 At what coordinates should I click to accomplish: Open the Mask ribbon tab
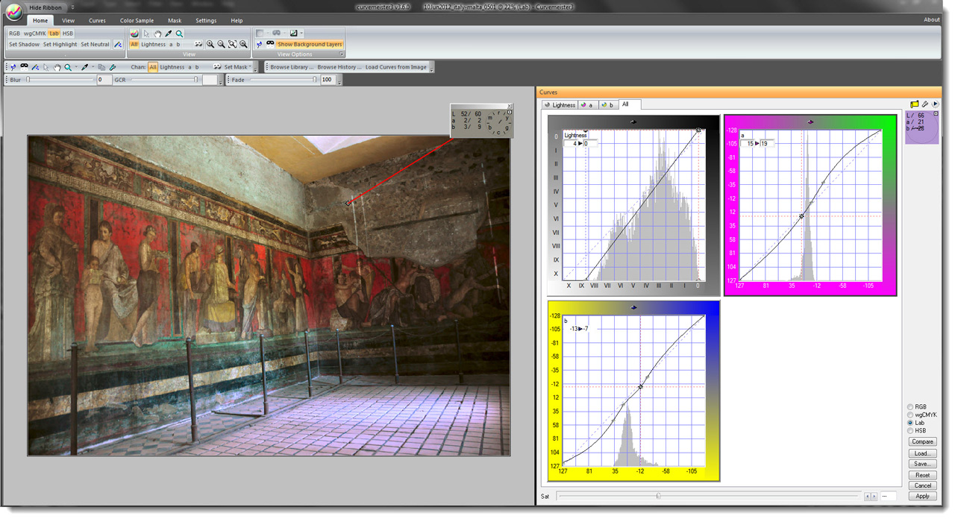click(175, 20)
